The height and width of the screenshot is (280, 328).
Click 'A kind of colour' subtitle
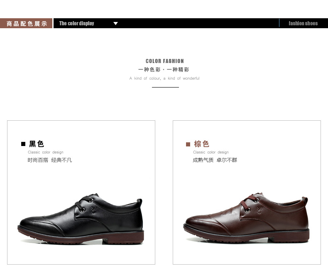pyautogui.click(x=164, y=78)
